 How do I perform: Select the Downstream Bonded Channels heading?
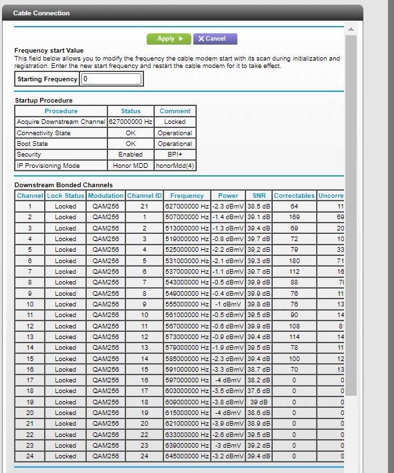(x=63, y=185)
